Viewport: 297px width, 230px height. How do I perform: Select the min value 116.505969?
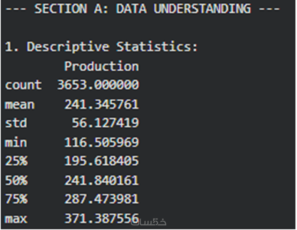coord(101,142)
